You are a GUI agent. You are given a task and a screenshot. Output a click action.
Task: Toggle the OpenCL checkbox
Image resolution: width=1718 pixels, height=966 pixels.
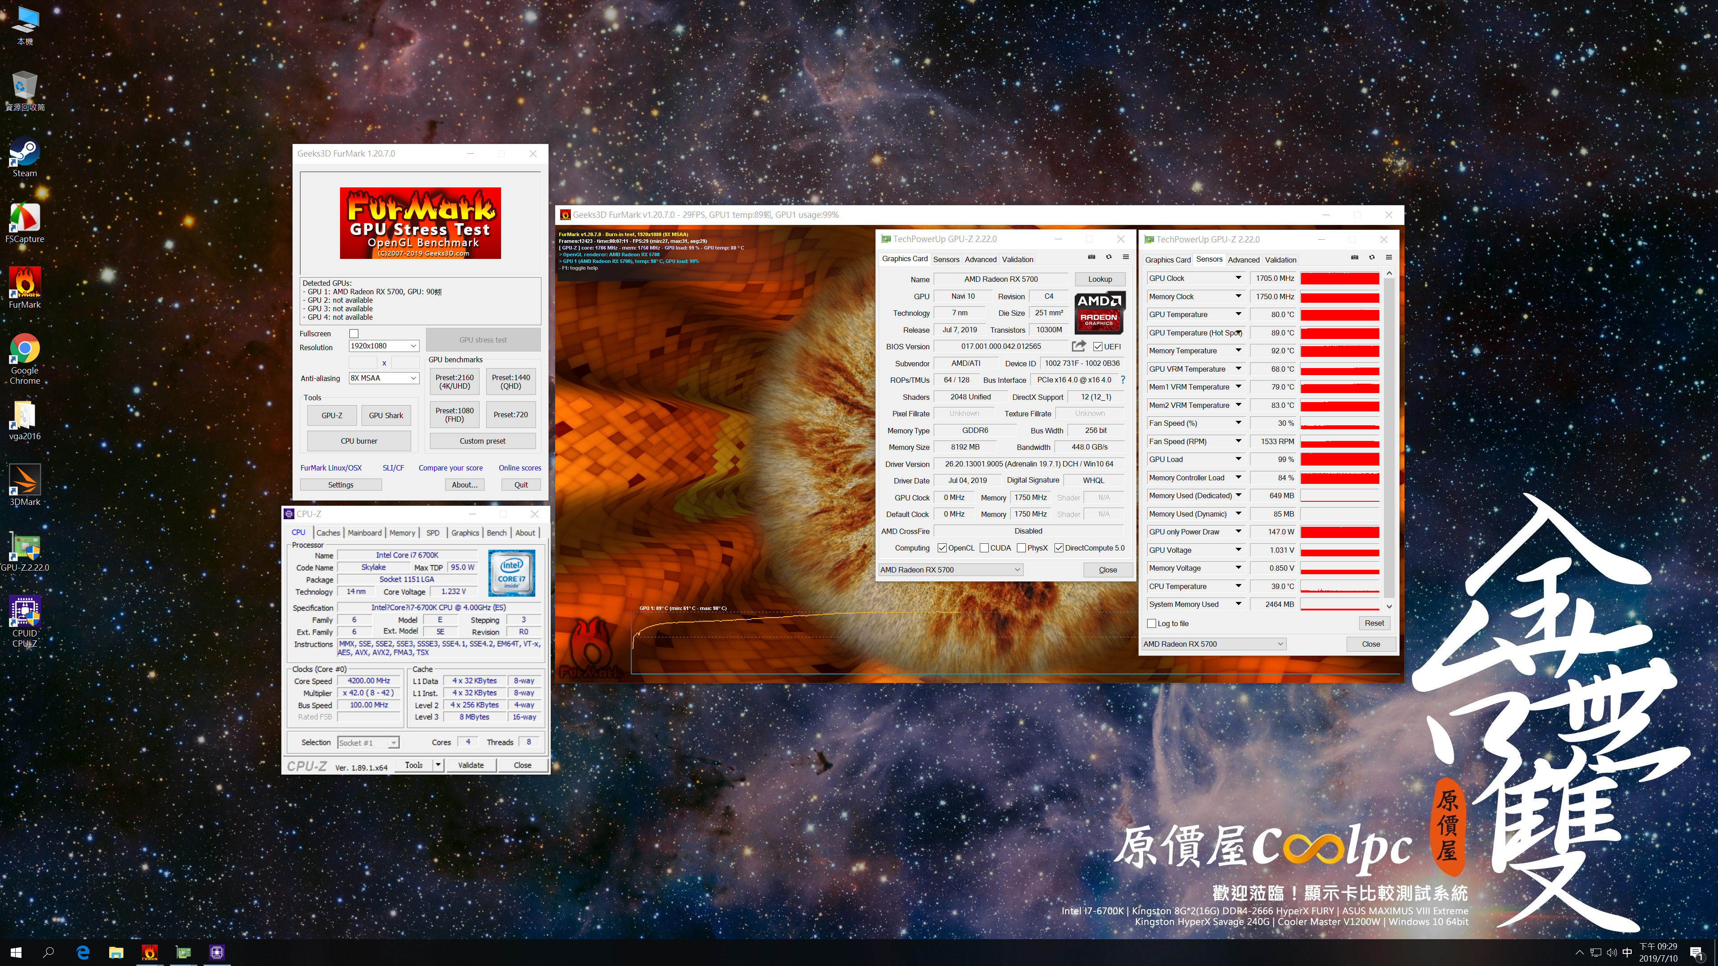tap(942, 548)
